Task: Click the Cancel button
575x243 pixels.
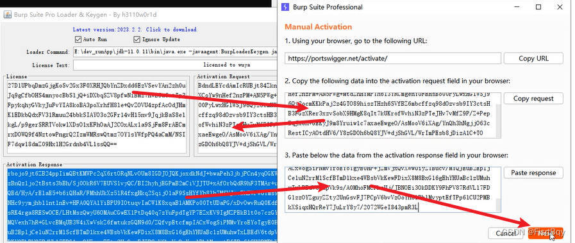Action: pos(505,233)
